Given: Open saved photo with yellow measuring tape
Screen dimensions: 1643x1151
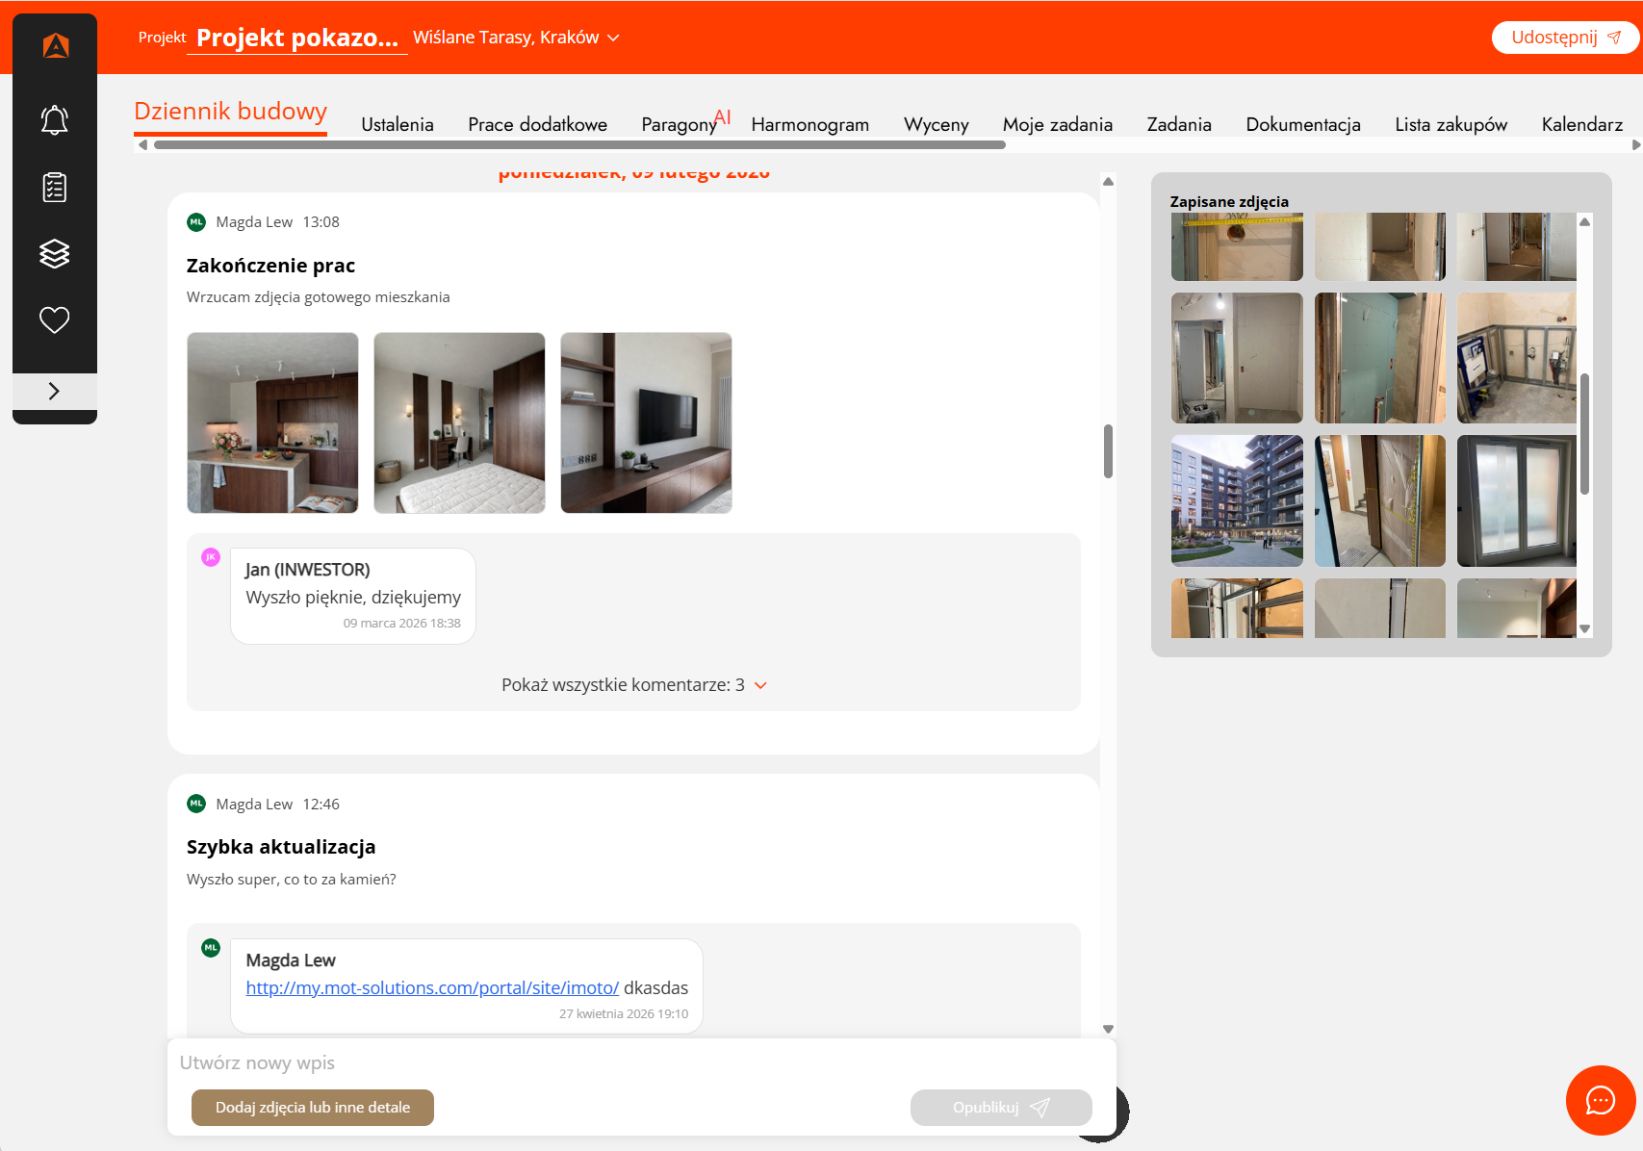Looking at the screenshot, I should pos(1237,246).
